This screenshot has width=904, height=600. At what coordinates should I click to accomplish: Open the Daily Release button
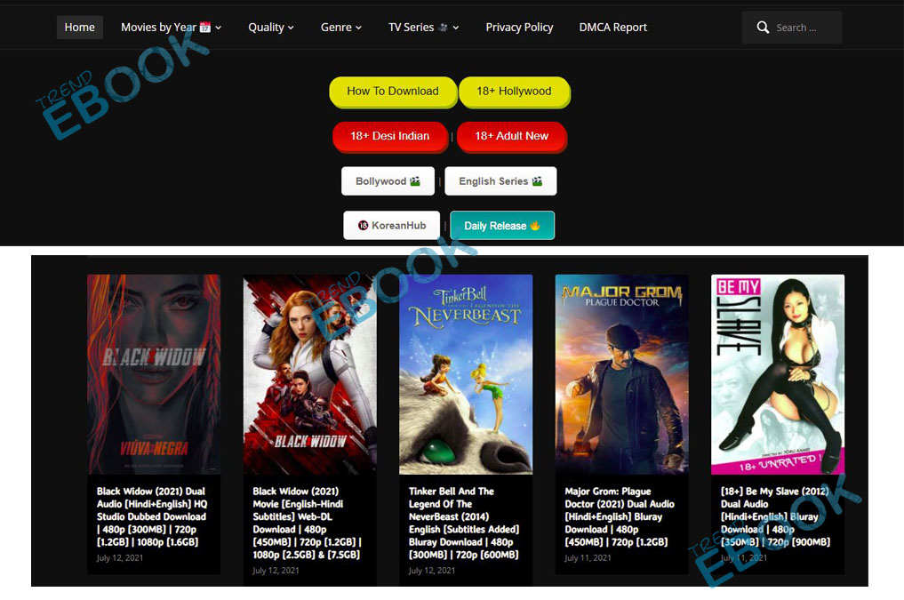coord(502,226)
